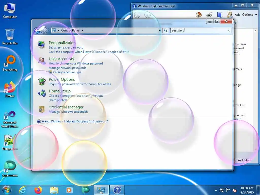The width and height of the screenshot is (260, 195).
Task: Click the HomeGroup icon
Action: click(x=42, y=93)
